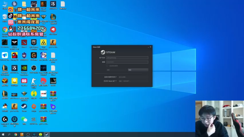Open the 5E platform desktop icon
The height and width of the screenshot is (137, 244).
click(x=24, y=55)
